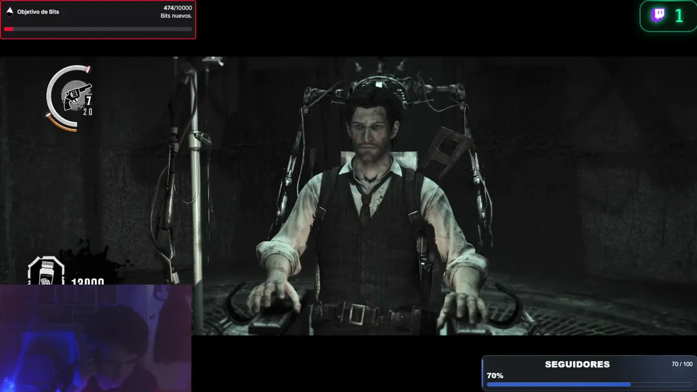This screenshot has width=697, height=392.
Task: Click the "Bits nuevos." text
Action: (x=176, y=16)
